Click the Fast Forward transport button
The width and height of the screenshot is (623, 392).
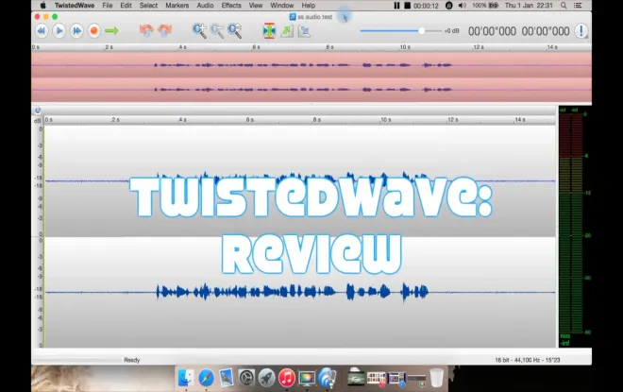76,30
